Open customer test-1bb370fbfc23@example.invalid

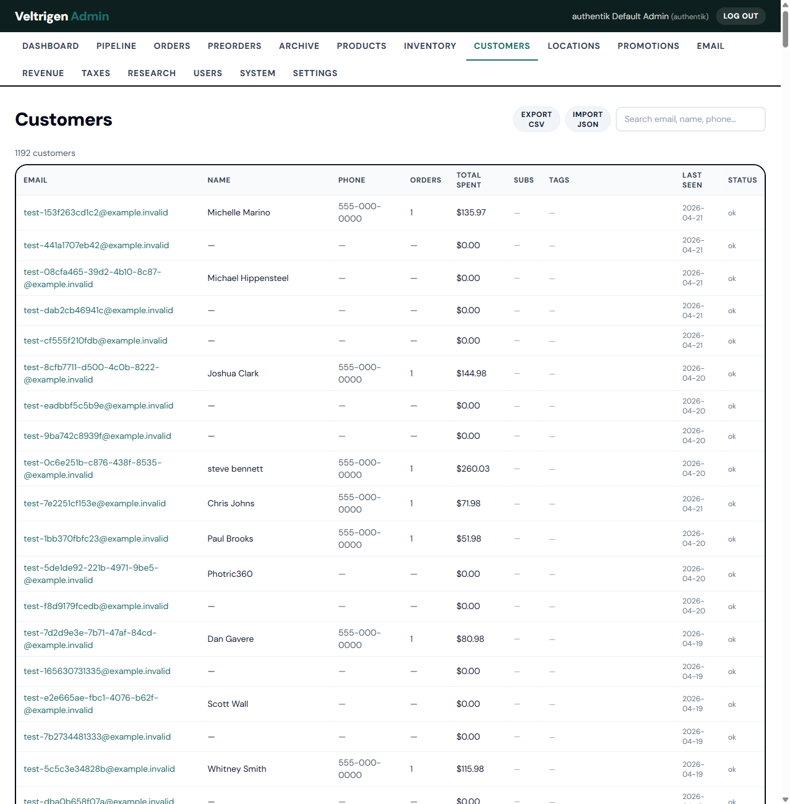[x=96, y=538]
